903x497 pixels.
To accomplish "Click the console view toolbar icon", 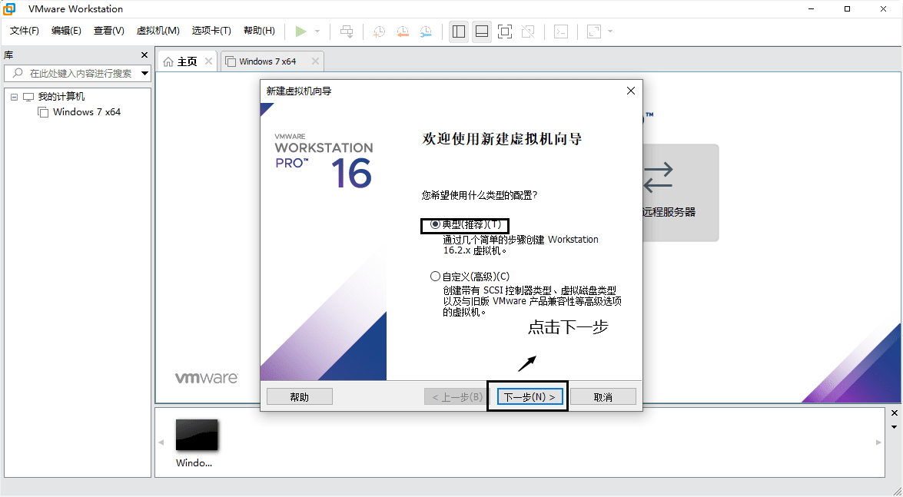I will (561, 31).
